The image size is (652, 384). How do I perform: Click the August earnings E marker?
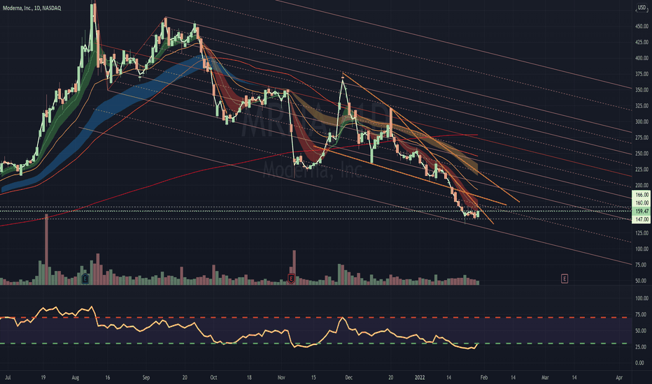pyautogui.click(x=85, y=279)
